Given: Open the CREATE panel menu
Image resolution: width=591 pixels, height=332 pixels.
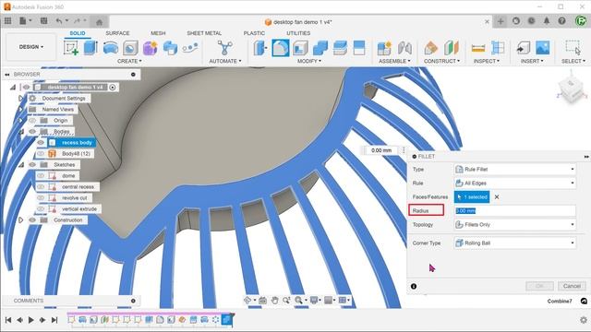Looking at the screenshot, I should click(x=129, y=61).
